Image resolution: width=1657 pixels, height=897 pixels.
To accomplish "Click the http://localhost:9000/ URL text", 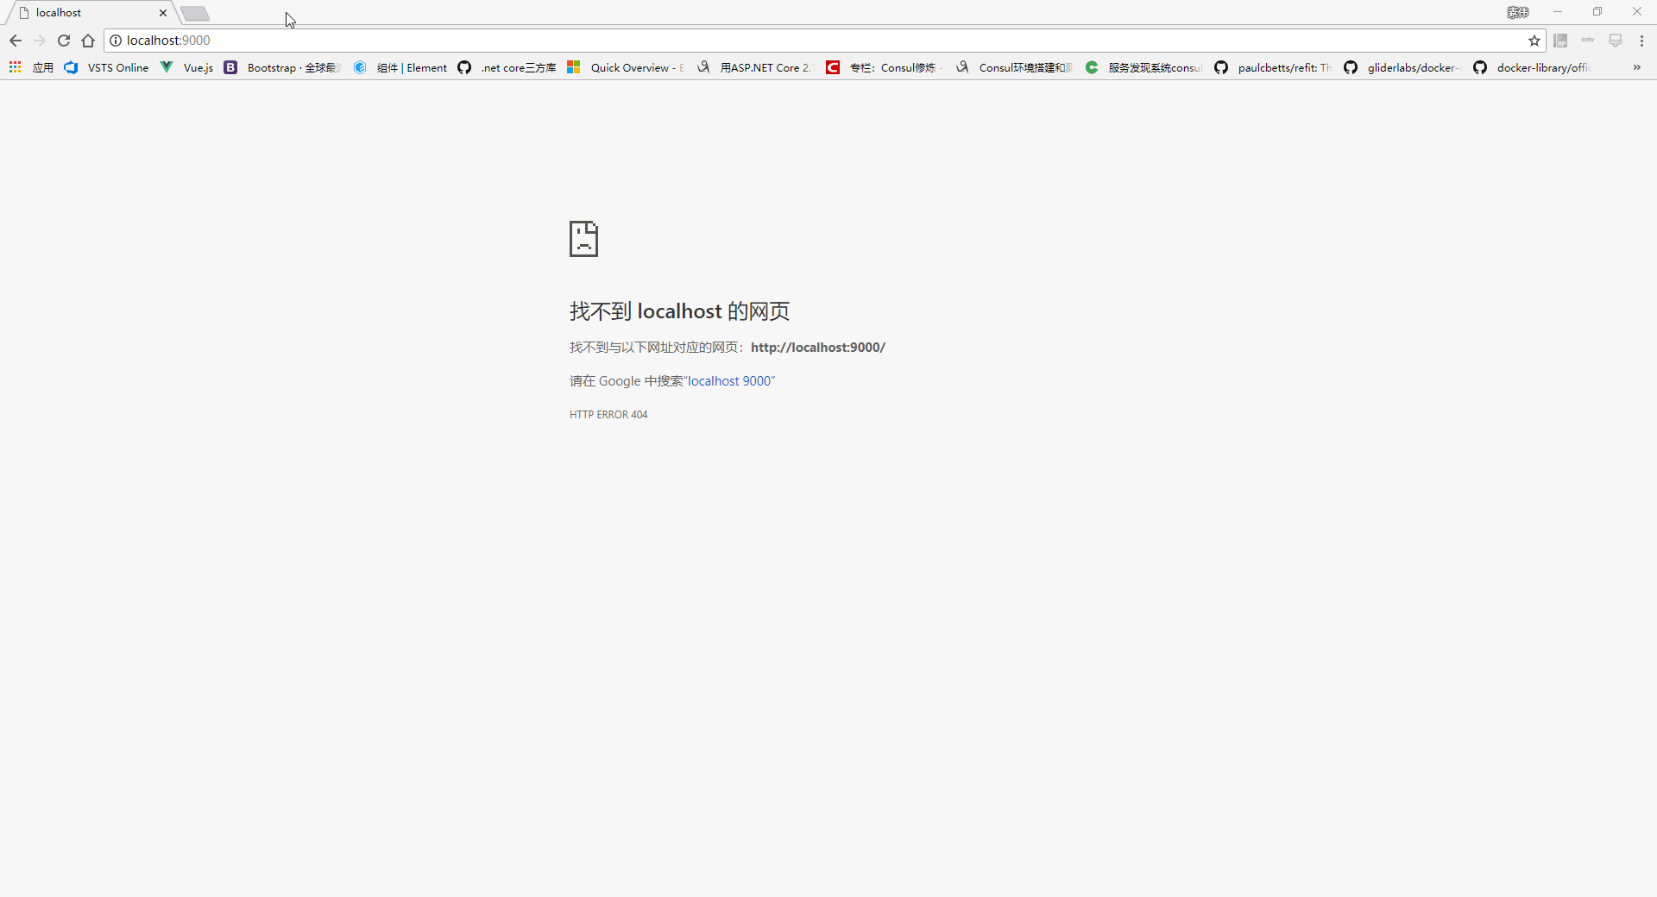I will tap(818, 348).
